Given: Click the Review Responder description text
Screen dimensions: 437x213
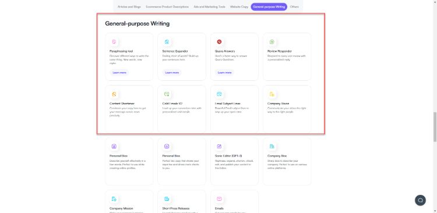Looking at the screenshot, I should [287, 58].
